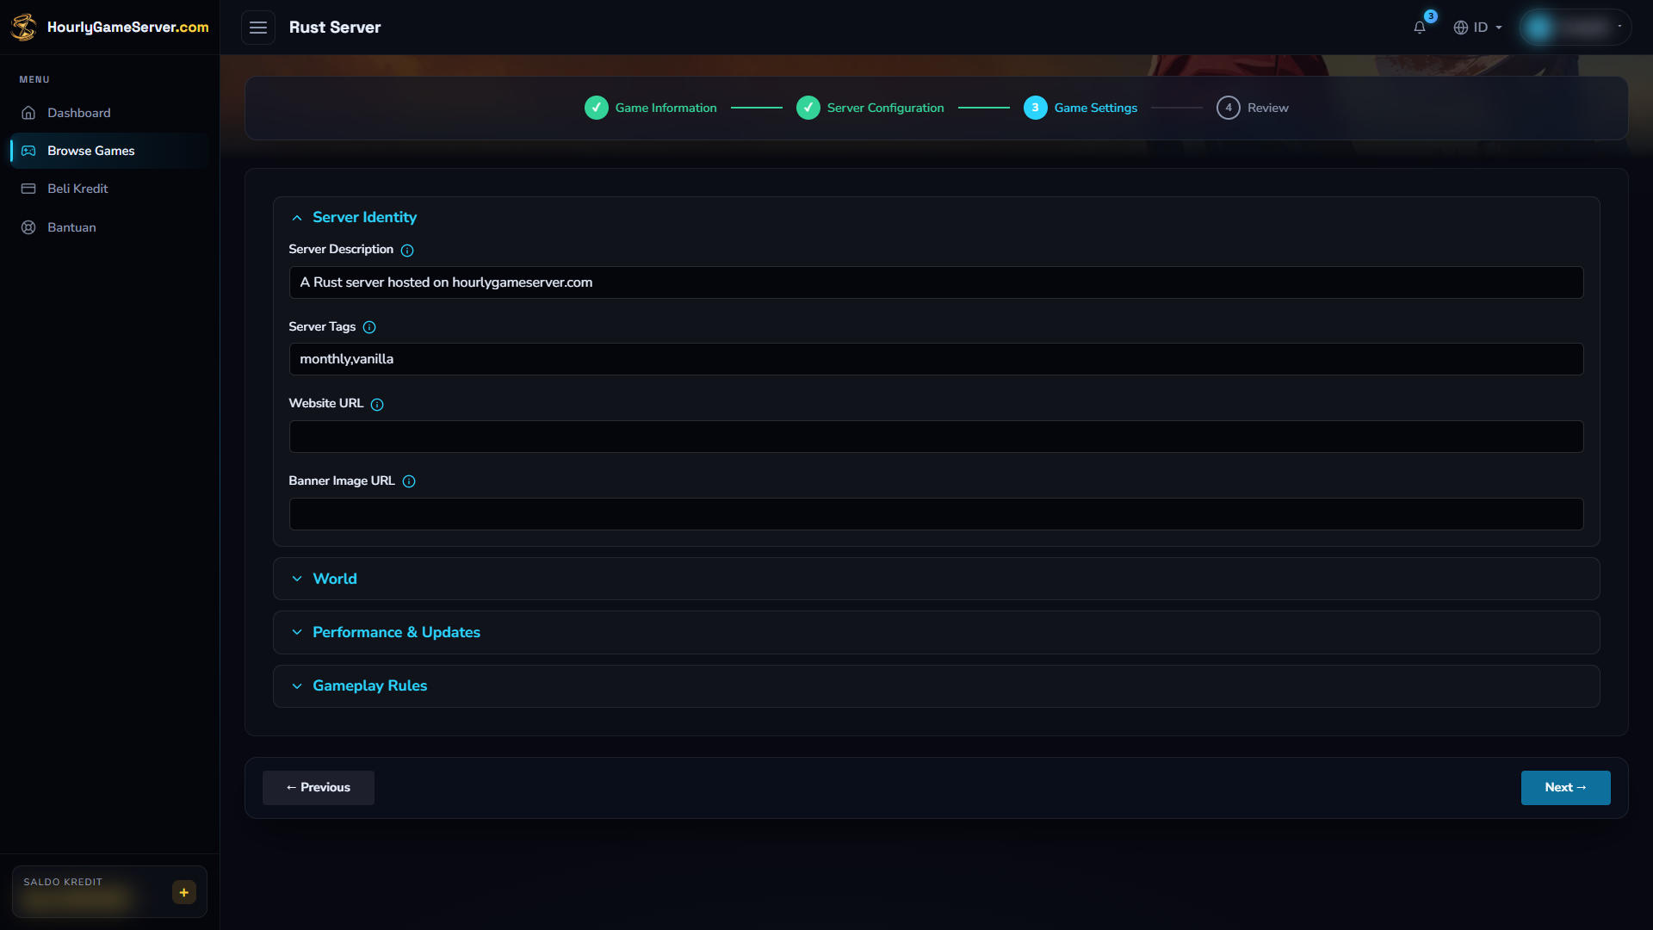Click the Server Description info icon

pyautogui.click(x=407, y=251)
